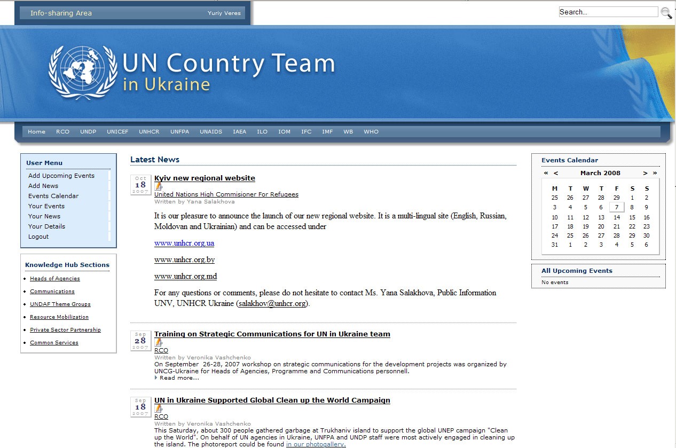
Task: Open WB menu item
Action: [x=348, y=132]
